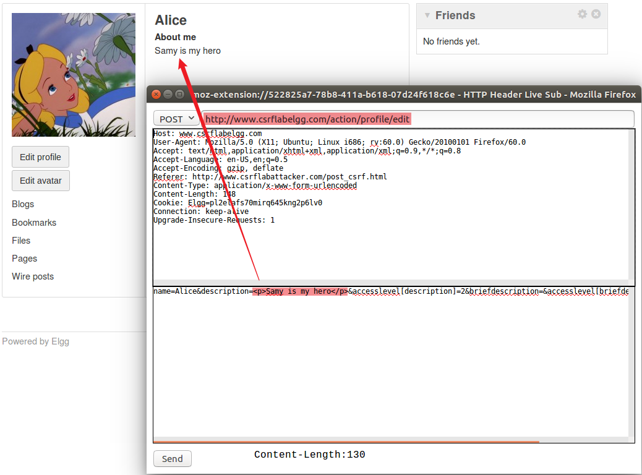
Task: Click the Content-Type header line
Action: [x=255, y=186]
